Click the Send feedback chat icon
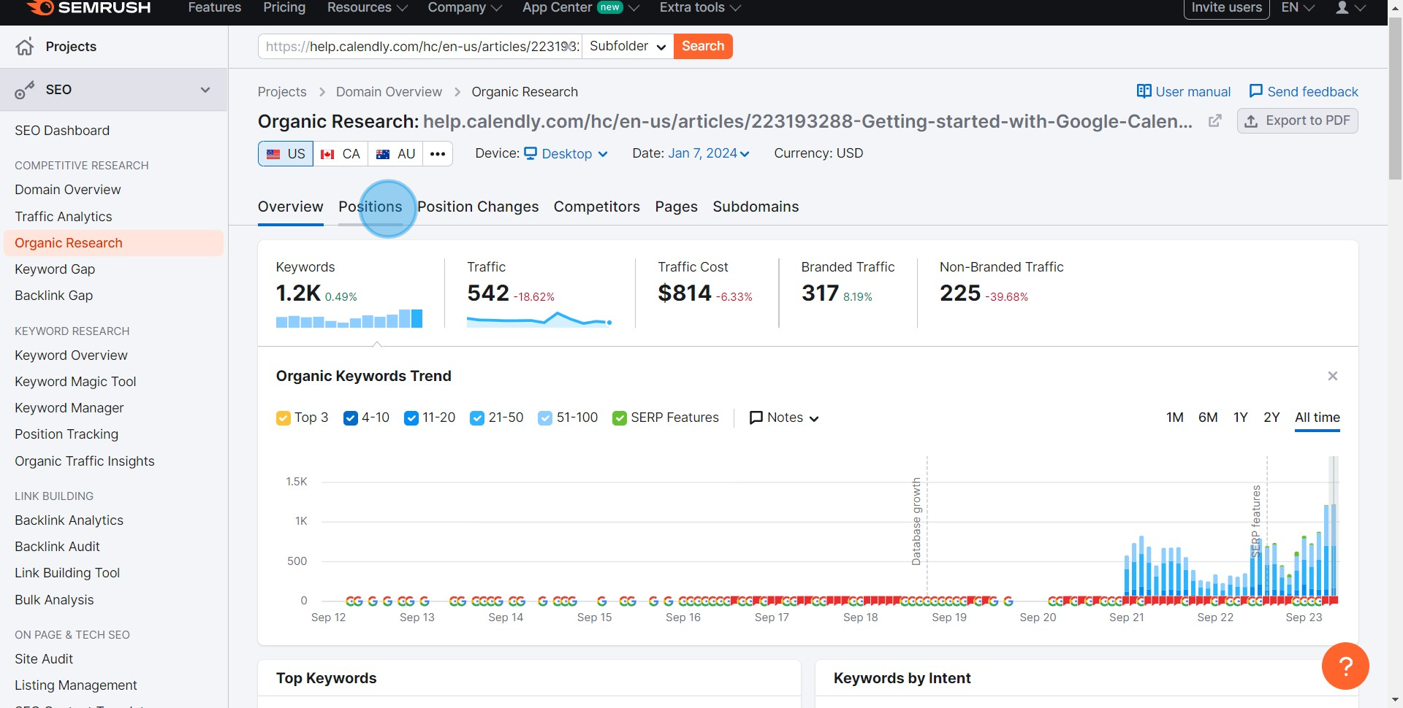 [1255, 91]
